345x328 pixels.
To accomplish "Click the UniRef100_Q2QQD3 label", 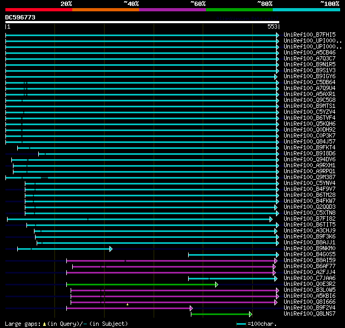I will [x=309, y=207].
